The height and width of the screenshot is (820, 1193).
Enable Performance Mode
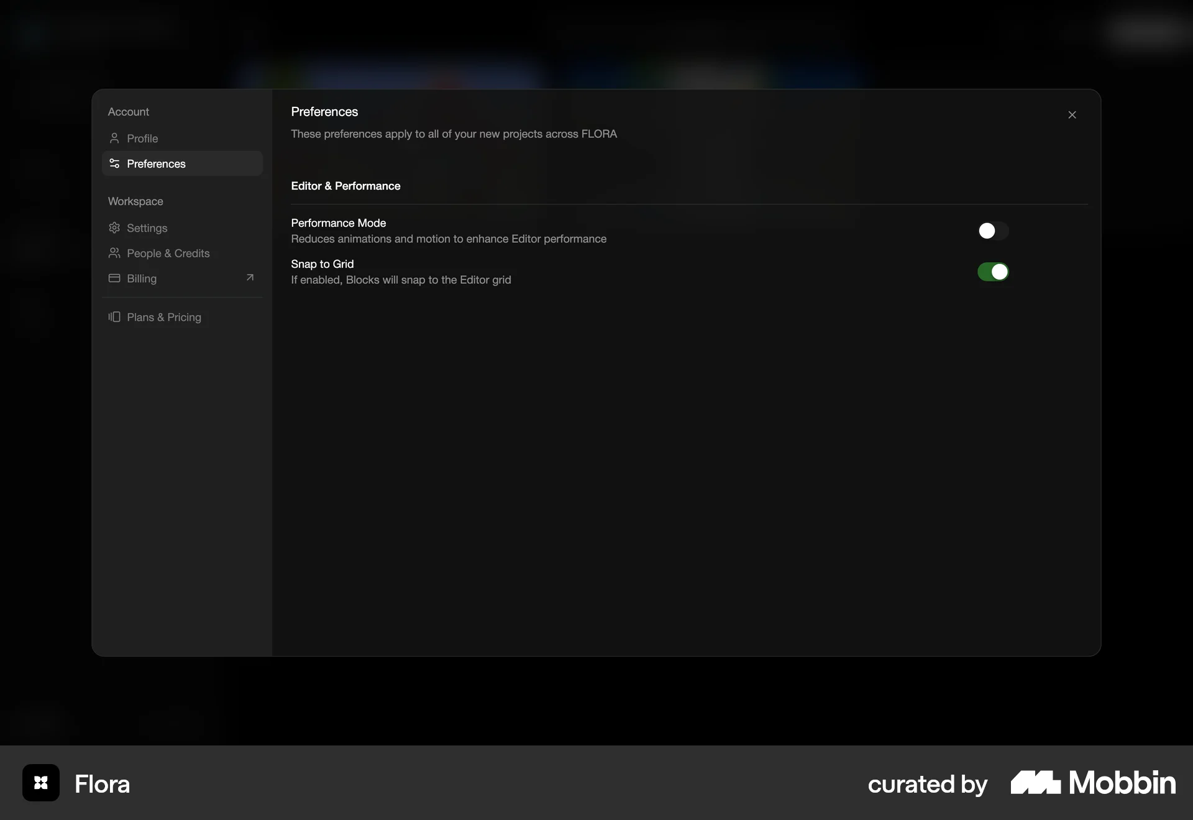[x=993, y=230]
